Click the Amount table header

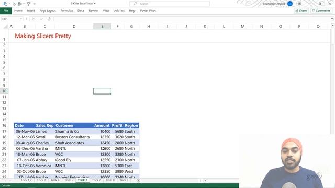[102, 125]
